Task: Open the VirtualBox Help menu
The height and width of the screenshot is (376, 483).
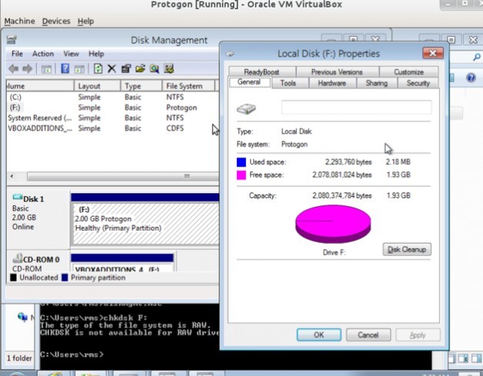Action: (85, 22)
